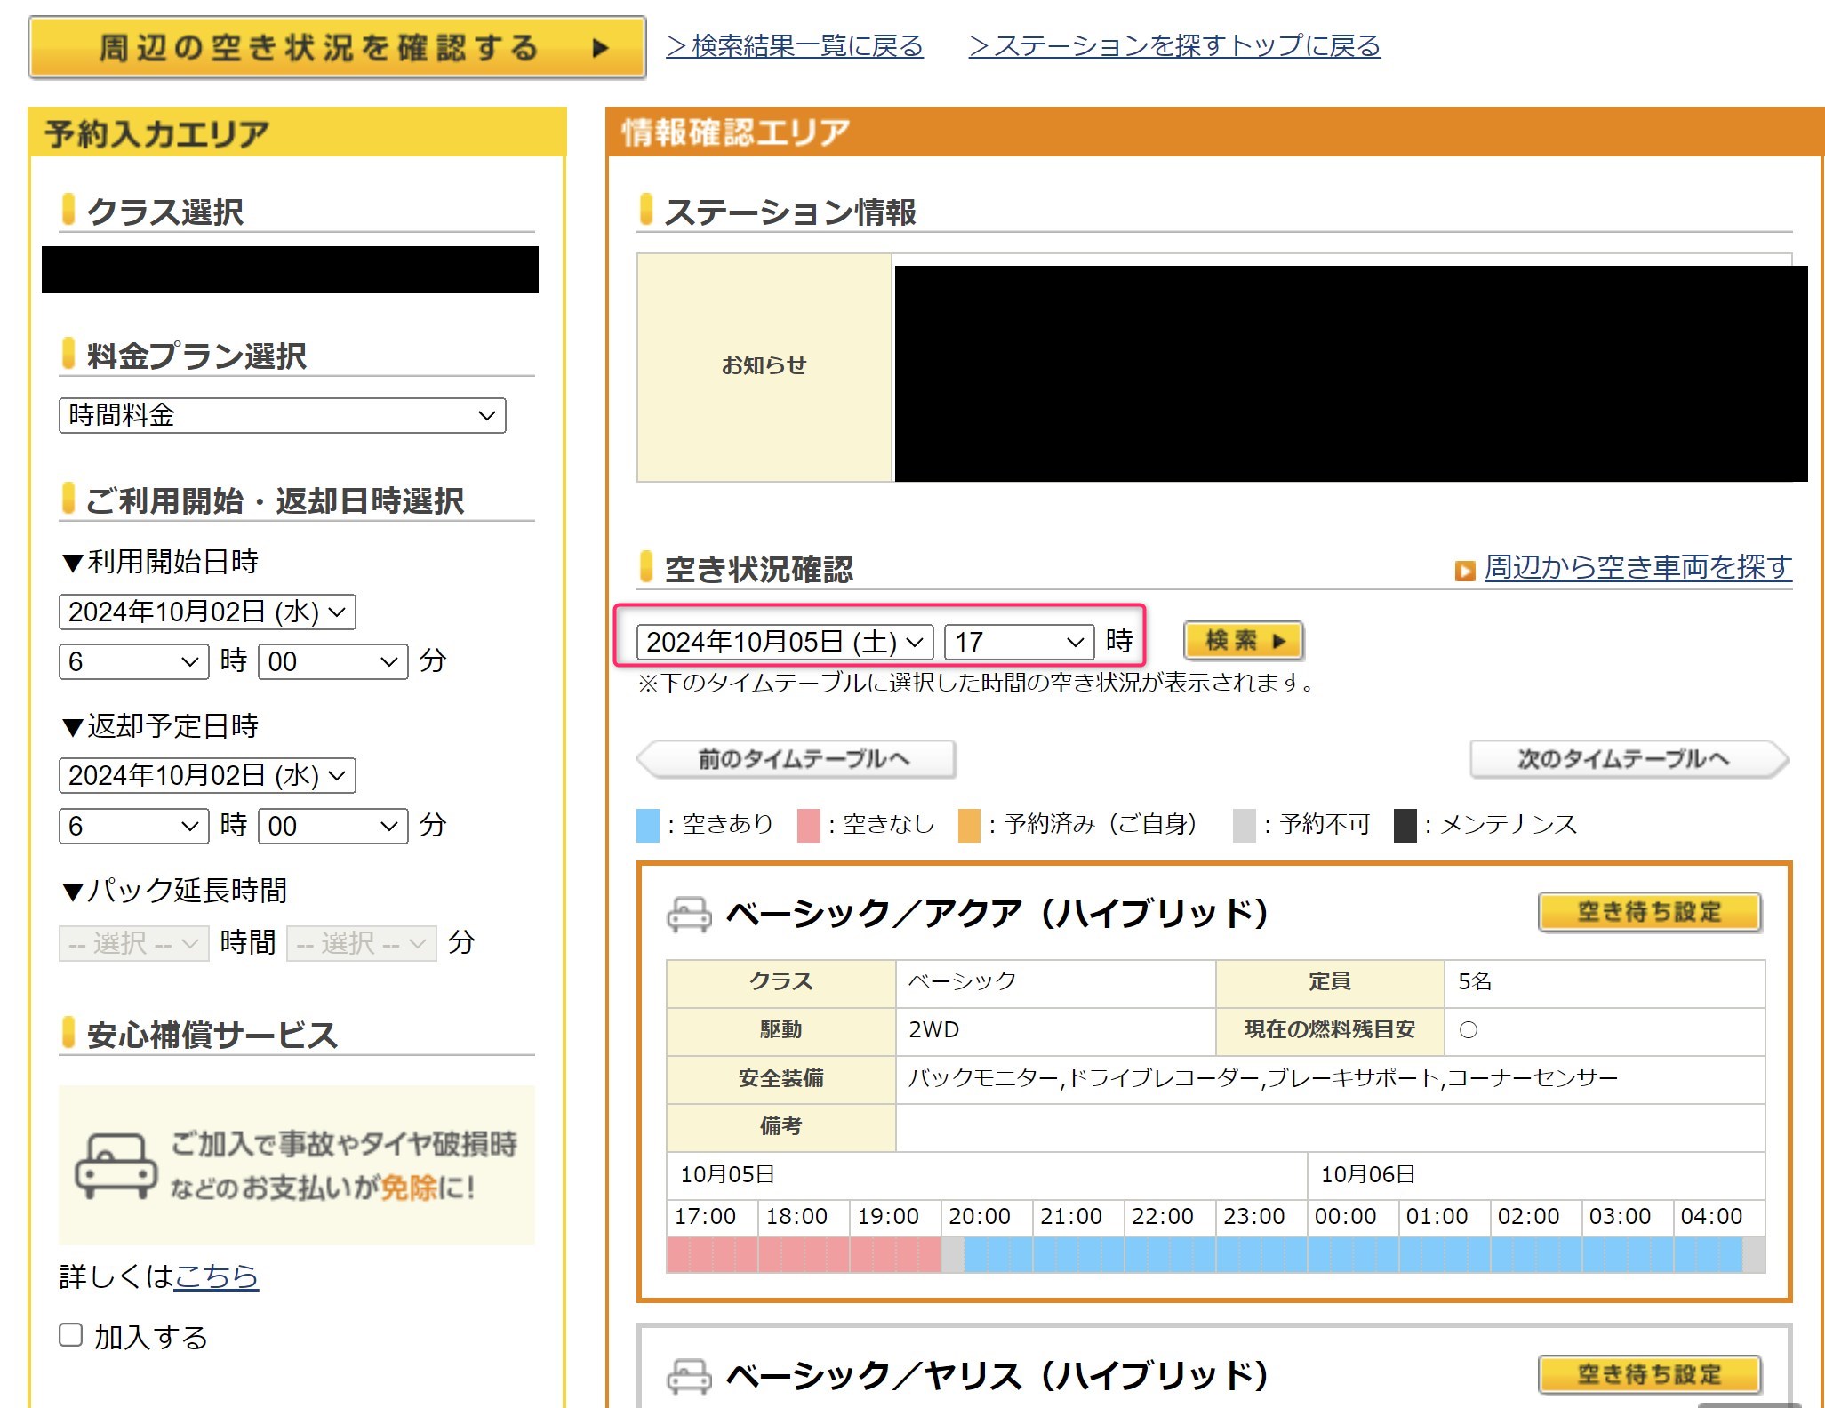Open the start hour dropdown under 利用開始日時
Image resolution: width=1825 pixels, height=1408 pixels.
(x=133, y=661)
